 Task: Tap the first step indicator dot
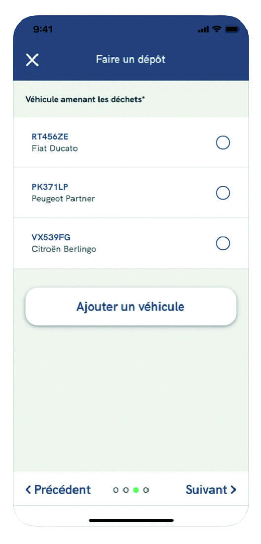pos(116,490)
